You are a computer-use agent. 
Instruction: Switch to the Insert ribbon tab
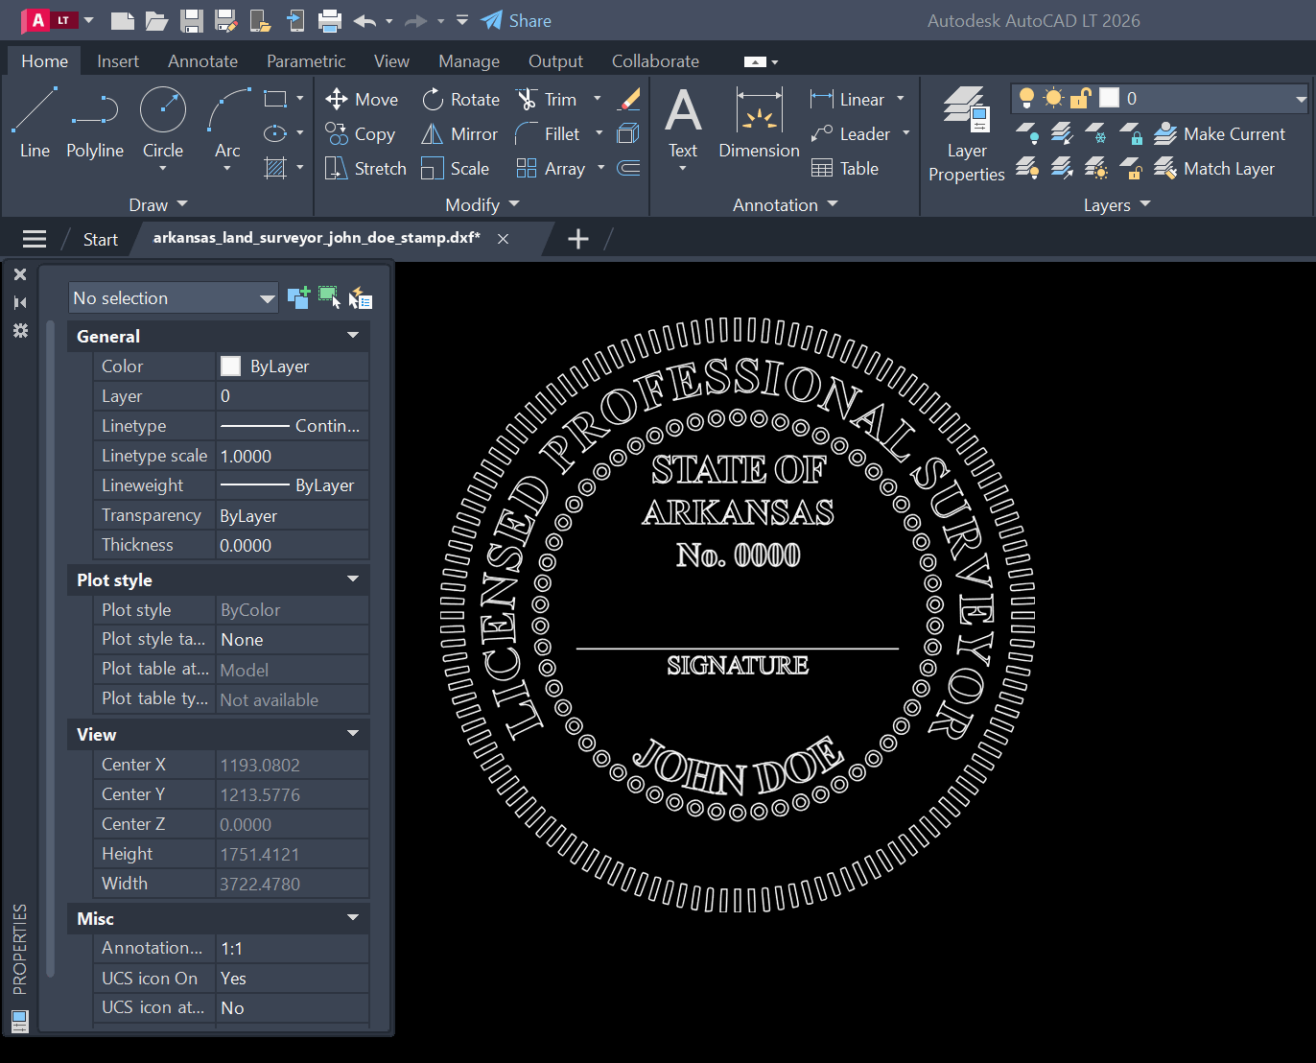pyautogui.click(x=118, y=60)
